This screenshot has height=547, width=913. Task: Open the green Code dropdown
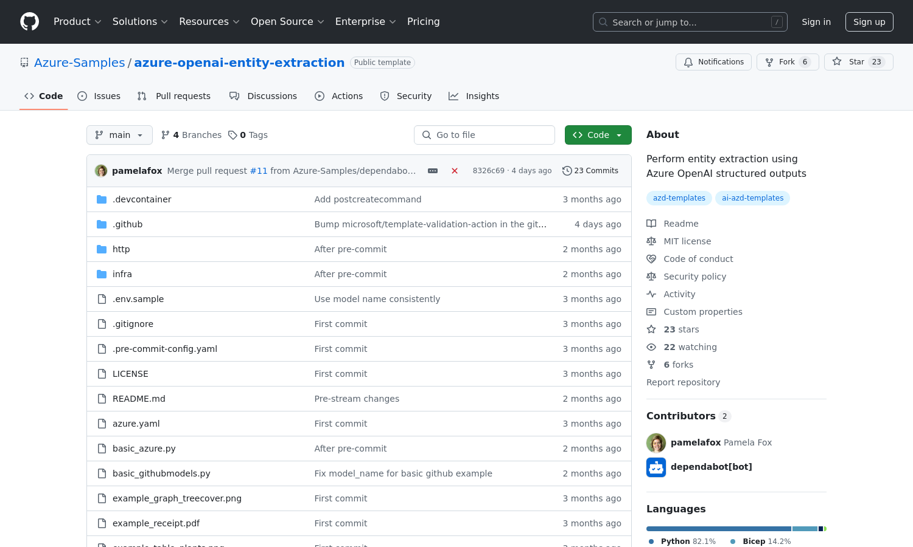pyautogui.click(x=598, y=134)
